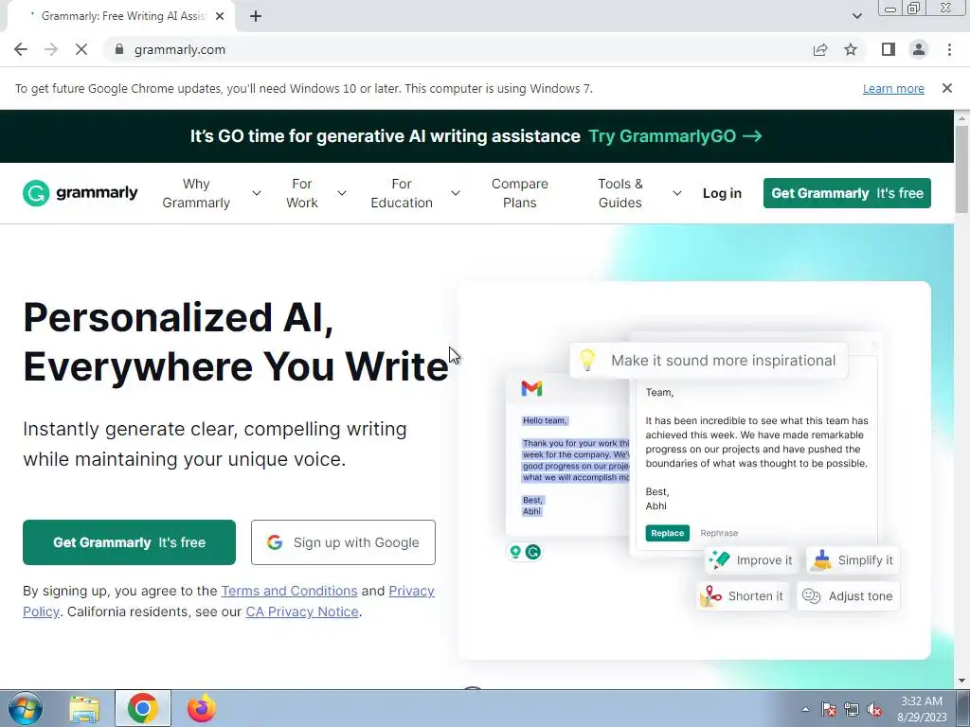
Task: Open Compare Plans in navigation
Action: 520,193
